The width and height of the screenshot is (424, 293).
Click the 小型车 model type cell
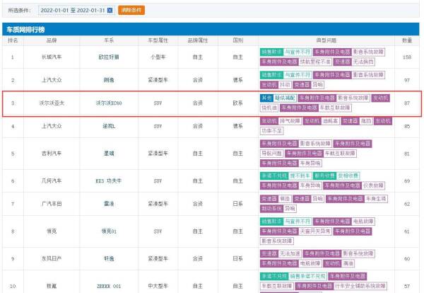(x=158, y=57)
